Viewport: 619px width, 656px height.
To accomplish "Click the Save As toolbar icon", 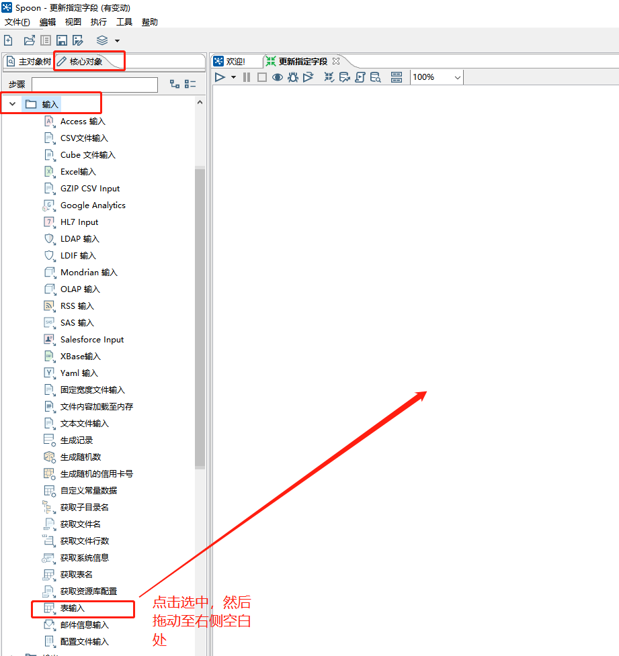I will point(78,40).
